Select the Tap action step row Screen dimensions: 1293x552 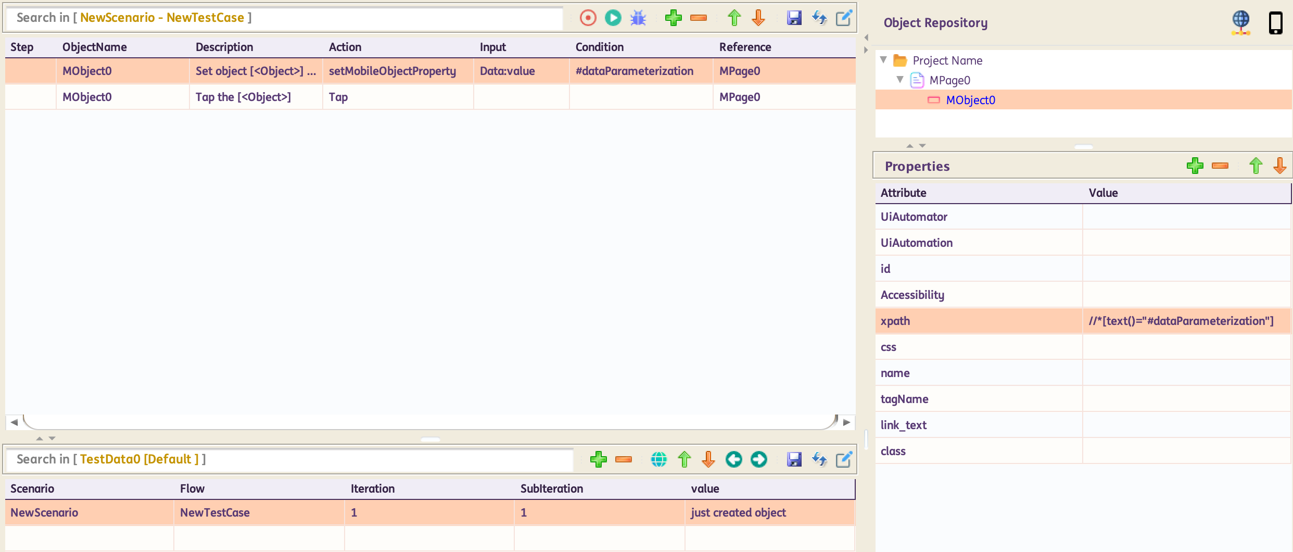337,97
